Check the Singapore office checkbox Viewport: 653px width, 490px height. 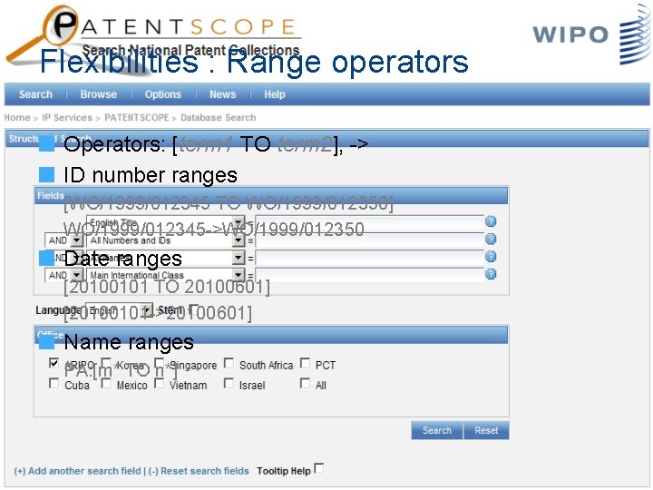pos(159,363)
